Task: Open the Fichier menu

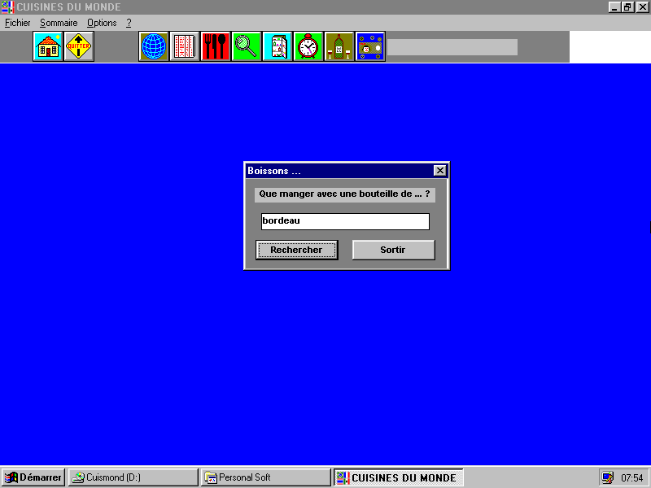Action: point(17,23)
